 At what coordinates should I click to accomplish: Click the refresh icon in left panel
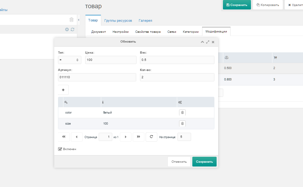pyautogui.click(x=73, y=29)
